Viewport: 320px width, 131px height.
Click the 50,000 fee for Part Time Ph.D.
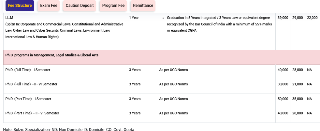tap(283, 99)
